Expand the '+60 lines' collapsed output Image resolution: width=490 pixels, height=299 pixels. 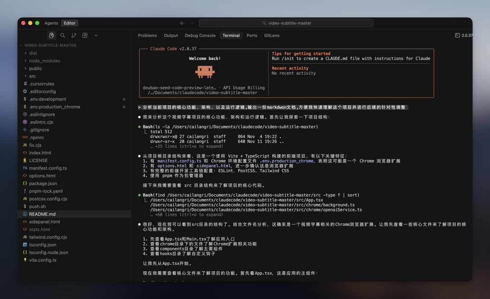coord(186,215)
